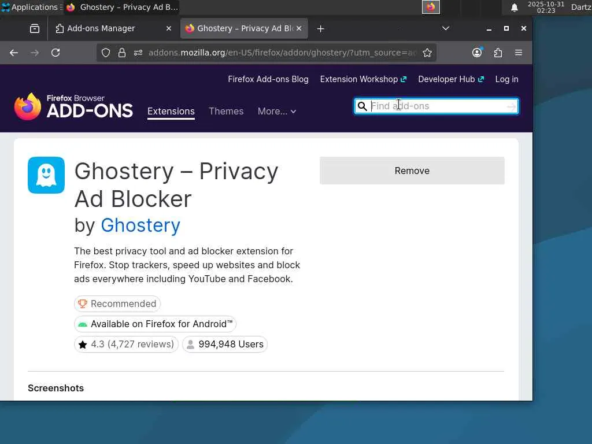Open the Extensions puzzle-piece toolbar icon
This screenshot has width=592, height=444.
[498, 53]
